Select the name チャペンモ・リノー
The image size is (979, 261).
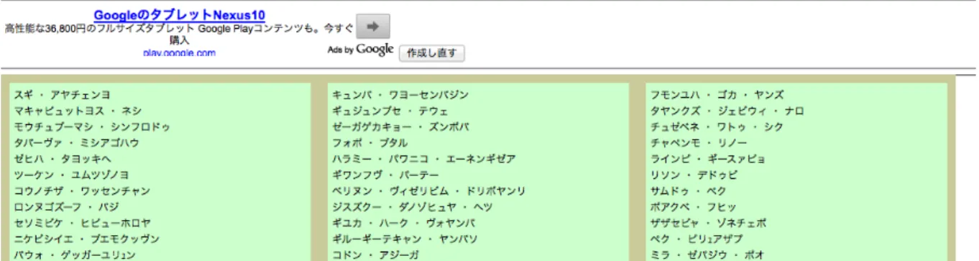[x=699, y=143]
